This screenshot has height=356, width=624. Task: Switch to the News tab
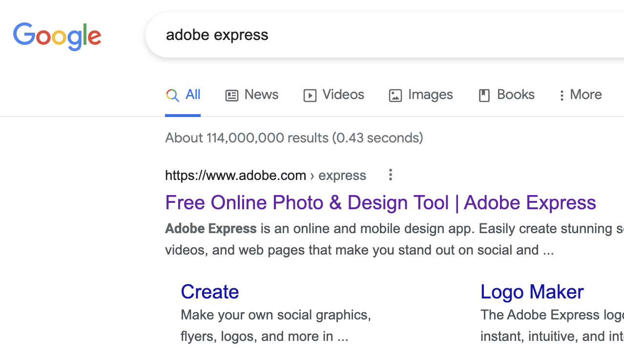[x=251, y=95]
